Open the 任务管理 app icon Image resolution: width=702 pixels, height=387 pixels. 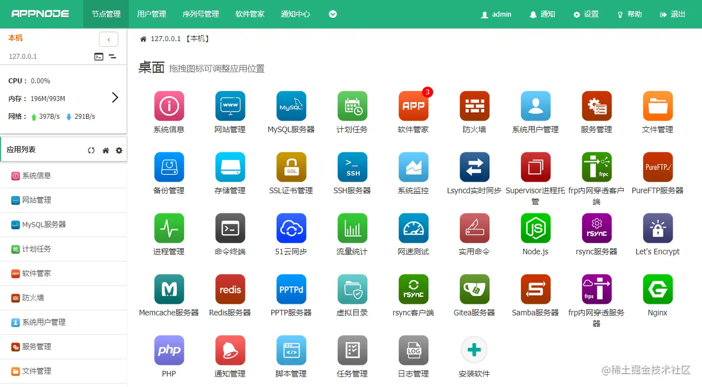click(352, 350)
